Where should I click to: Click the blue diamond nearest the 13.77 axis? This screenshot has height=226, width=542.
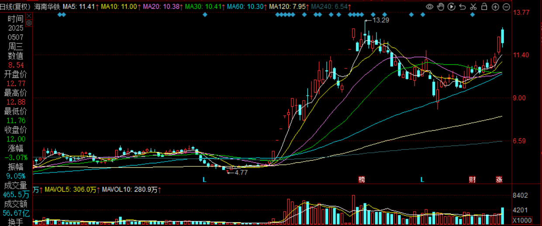click(473, 15)
